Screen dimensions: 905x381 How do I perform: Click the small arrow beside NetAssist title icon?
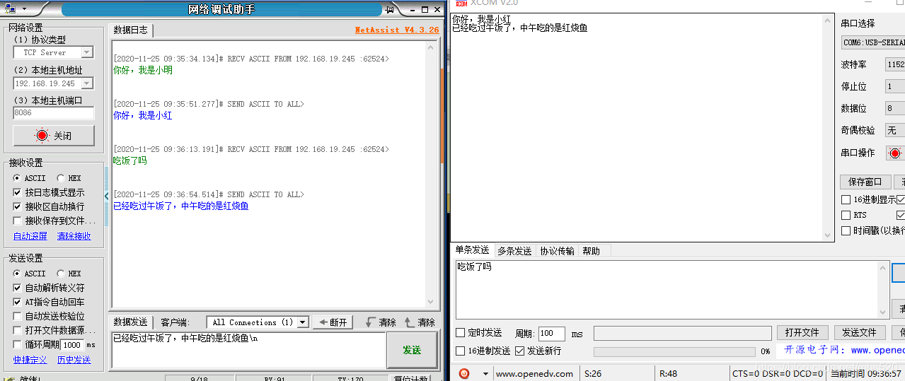[23, 9]
